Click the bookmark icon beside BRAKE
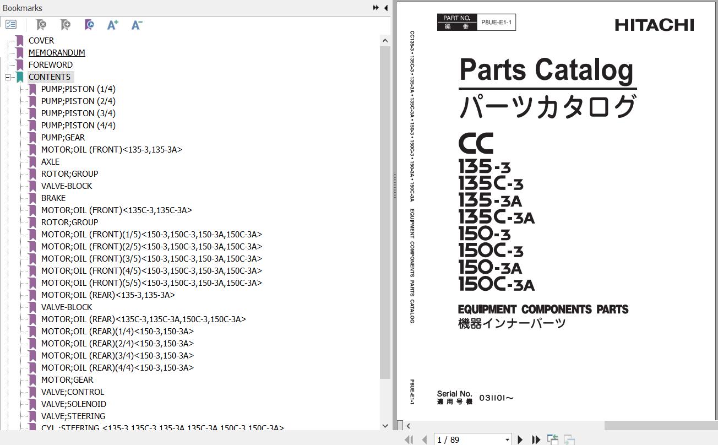 coord(32,198)
